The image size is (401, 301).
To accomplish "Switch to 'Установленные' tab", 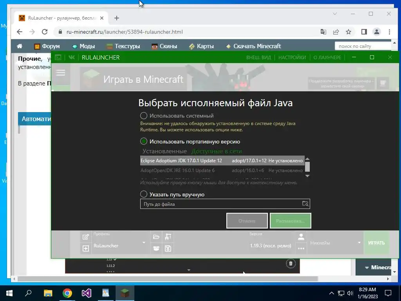I will (x=164, y=151).
